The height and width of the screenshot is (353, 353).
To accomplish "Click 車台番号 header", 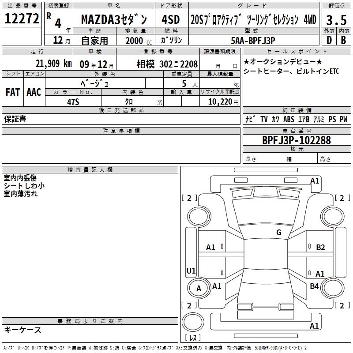I will click(x=297, y=131).
